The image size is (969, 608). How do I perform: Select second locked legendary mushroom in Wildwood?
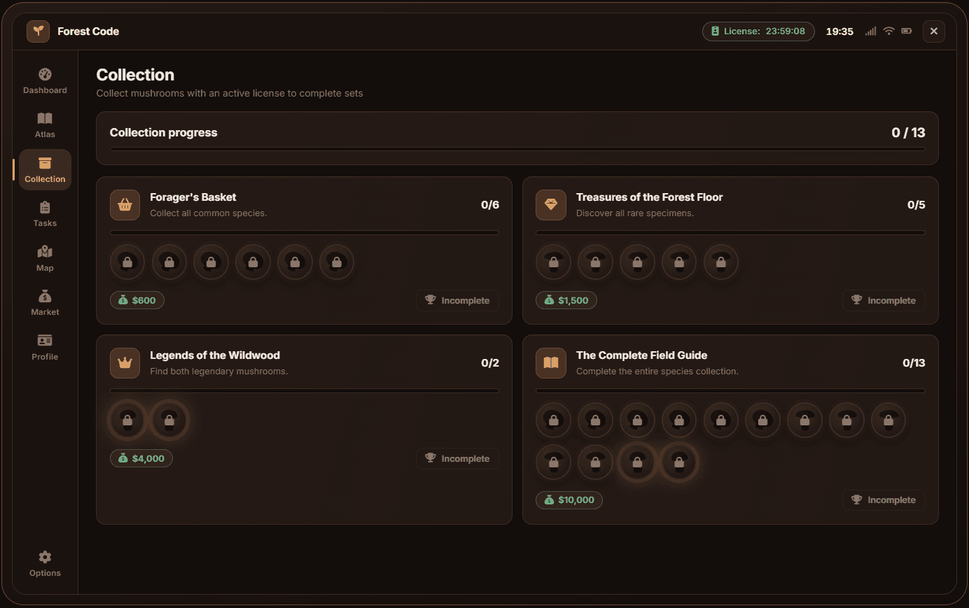[169, 420]
